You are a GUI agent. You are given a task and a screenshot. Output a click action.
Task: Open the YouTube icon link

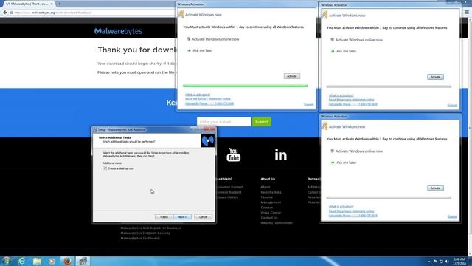[x=233, y=154]
